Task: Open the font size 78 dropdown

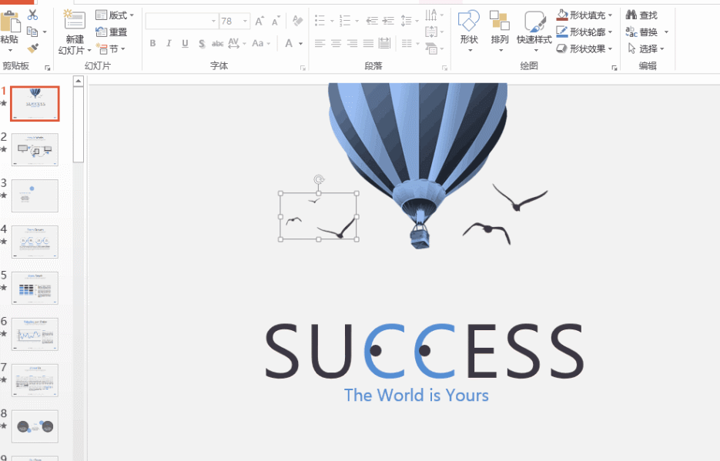Action: (x=245, y=21)
